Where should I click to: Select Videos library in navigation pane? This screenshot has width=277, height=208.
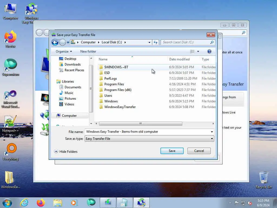tap(69, 104)
